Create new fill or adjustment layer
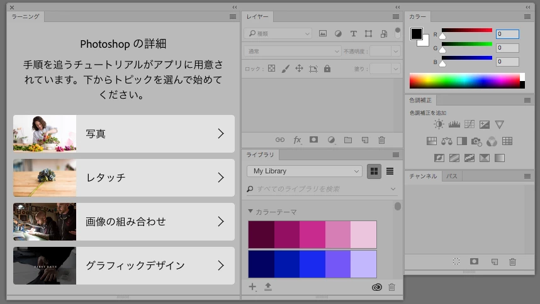The height and width of the screenshot is (304, 540). 331,140
